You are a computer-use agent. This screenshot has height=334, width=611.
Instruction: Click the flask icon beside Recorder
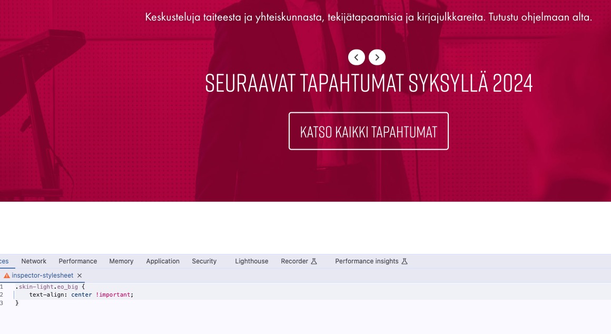pos(314,261)
